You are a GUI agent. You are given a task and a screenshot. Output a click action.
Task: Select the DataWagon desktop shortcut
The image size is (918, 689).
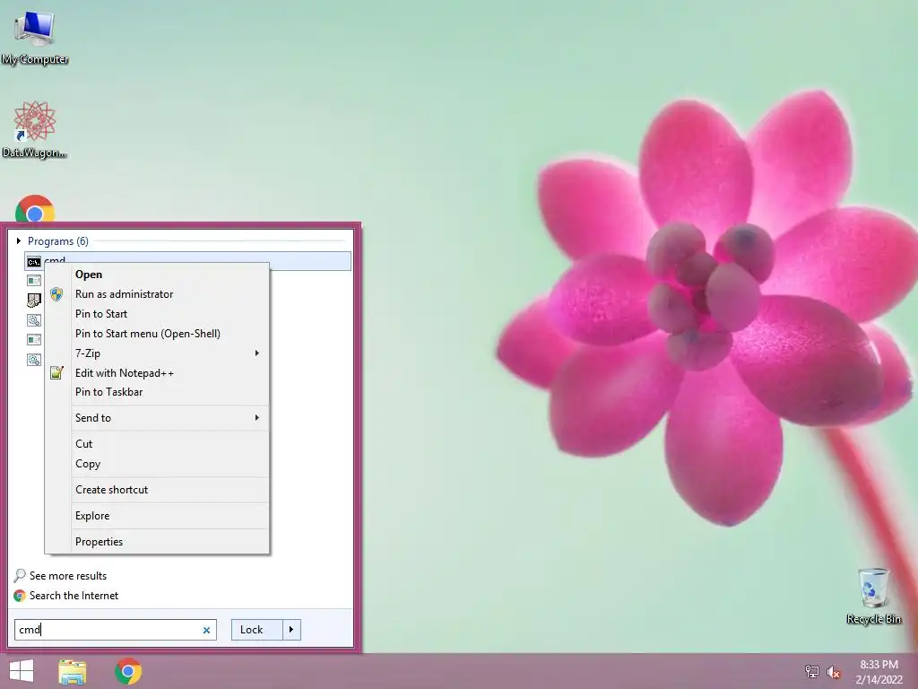pos(34,129)
